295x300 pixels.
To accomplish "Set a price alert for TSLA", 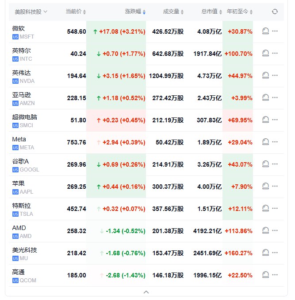I will pos(265,208).
